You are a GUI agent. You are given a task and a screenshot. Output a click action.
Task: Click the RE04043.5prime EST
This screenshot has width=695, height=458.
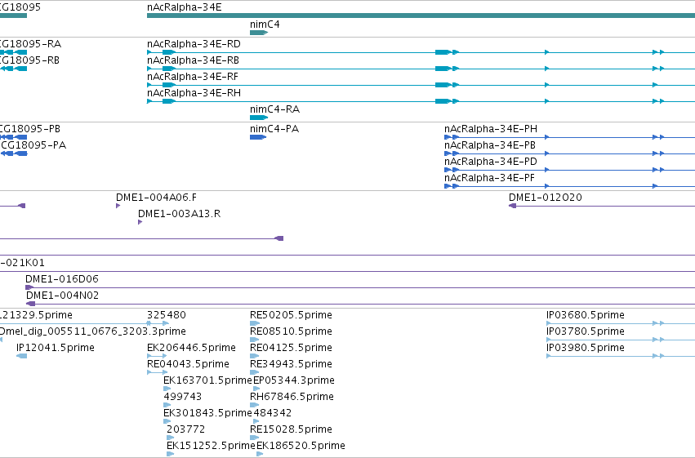coord(158,372)
